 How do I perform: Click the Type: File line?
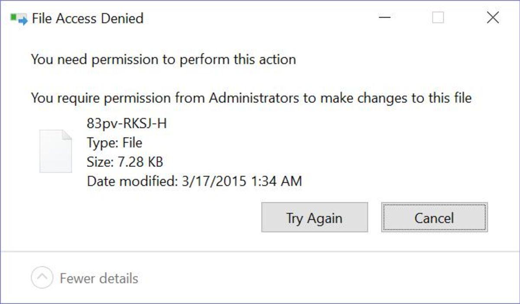(x=114, y=143)
